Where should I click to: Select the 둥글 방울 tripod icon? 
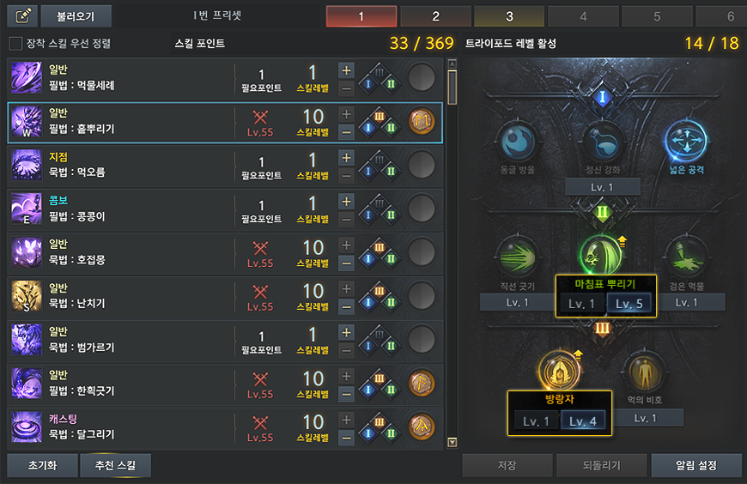[518, 141]
